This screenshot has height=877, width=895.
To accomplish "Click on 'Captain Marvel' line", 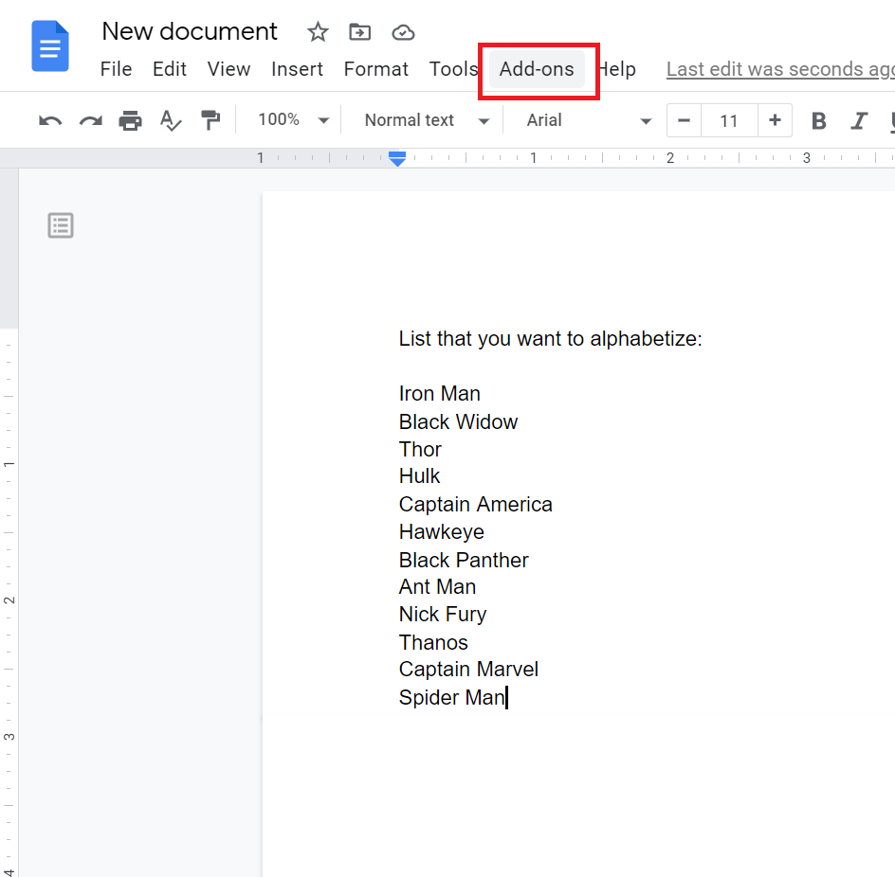I will click(468, 670).
